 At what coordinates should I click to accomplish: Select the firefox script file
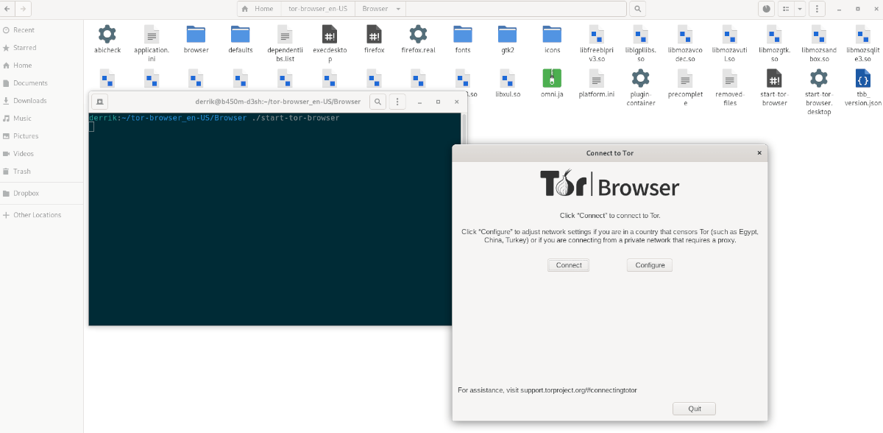[374, 34]
